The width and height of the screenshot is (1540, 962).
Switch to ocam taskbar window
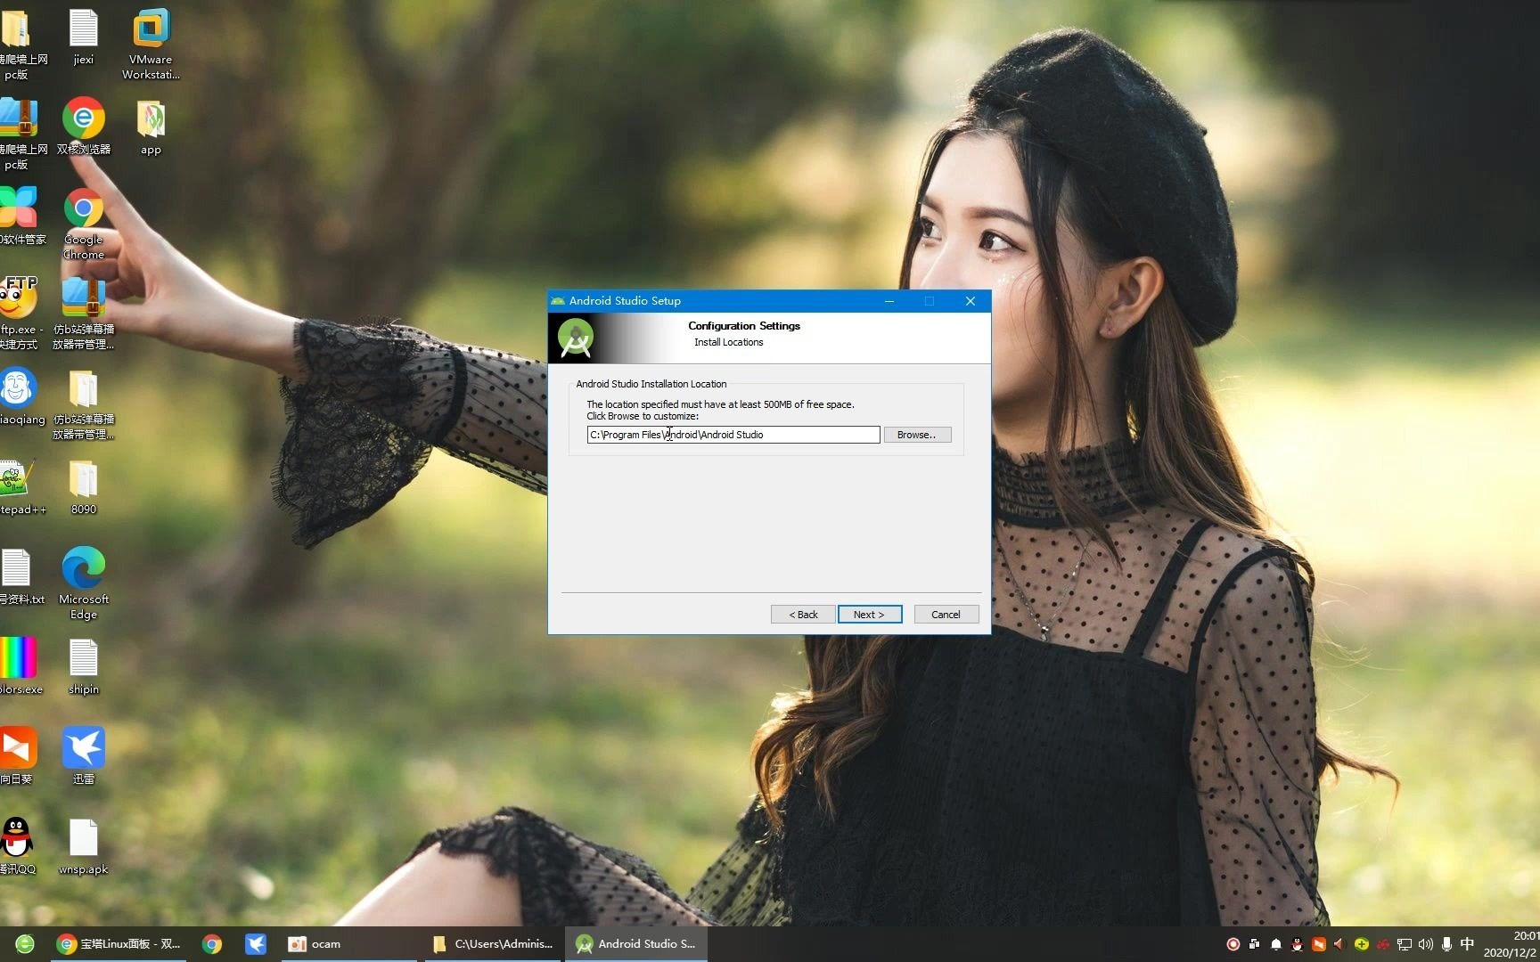pyautogui.click(x=349, y=944)
